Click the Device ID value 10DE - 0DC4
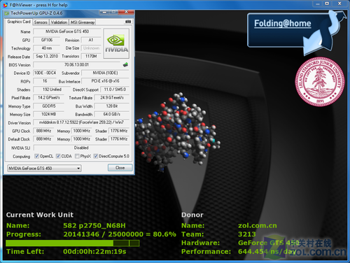 pyautogui.click(x=45, y=73)
